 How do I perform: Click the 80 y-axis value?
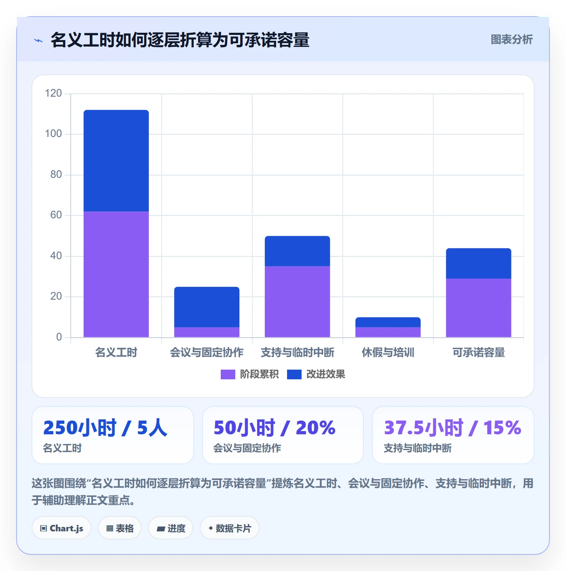[56, 175]
